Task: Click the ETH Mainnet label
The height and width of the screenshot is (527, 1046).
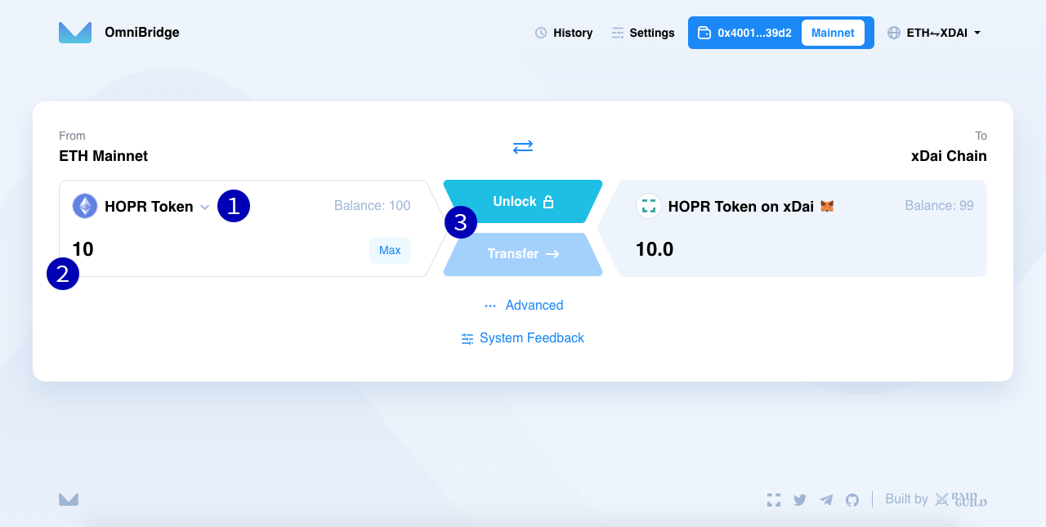Action: click(103, 156)
